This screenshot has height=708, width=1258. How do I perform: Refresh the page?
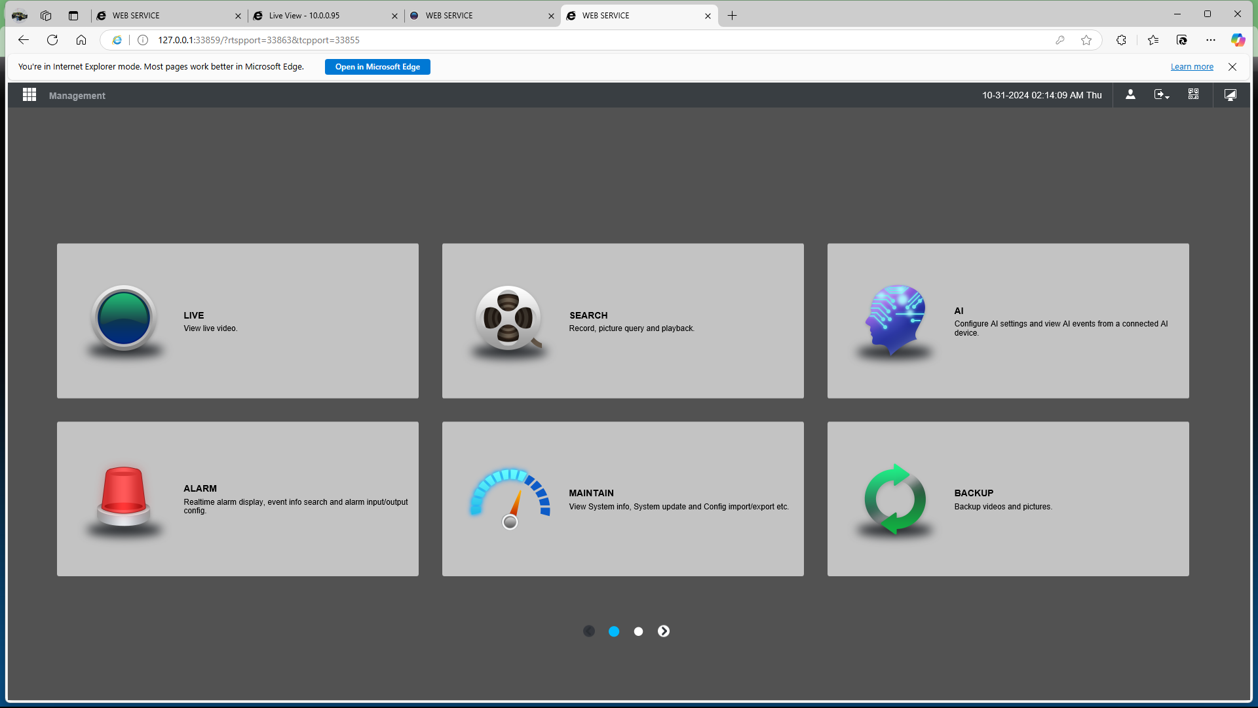(52, 40)
